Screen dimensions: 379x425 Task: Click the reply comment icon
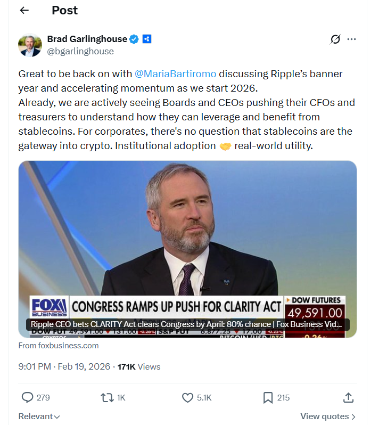(x=27, y=397)
